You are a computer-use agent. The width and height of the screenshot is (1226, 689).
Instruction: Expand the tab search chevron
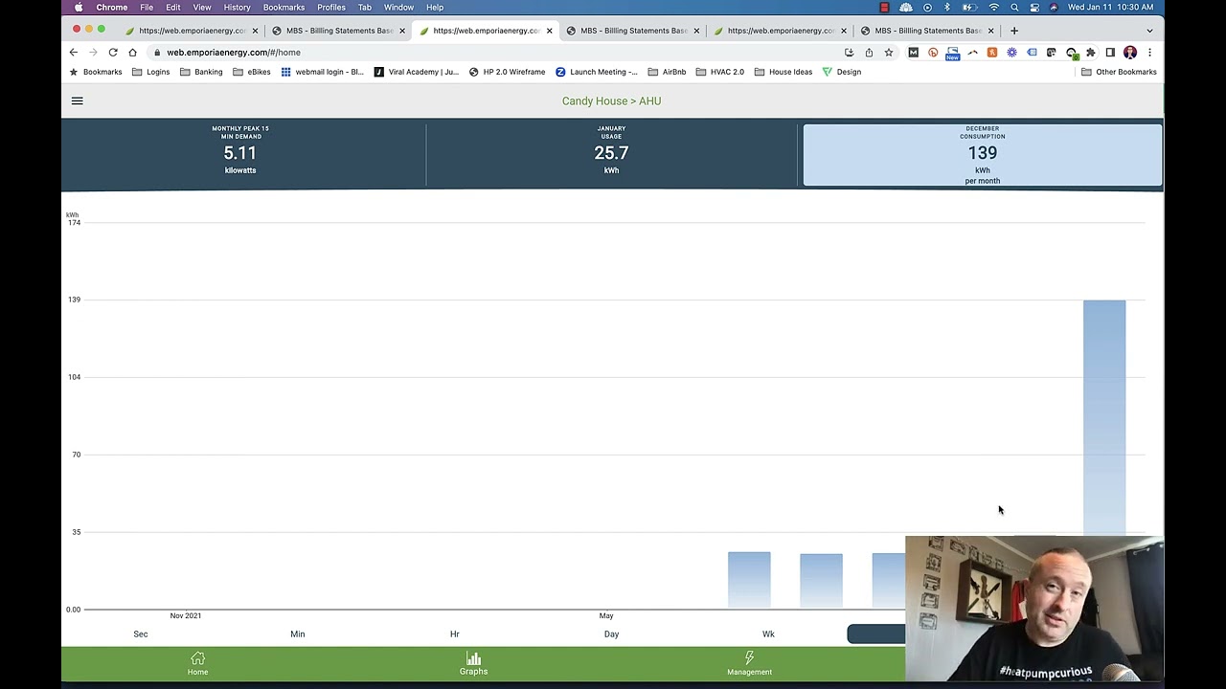tap(1149, 31)
